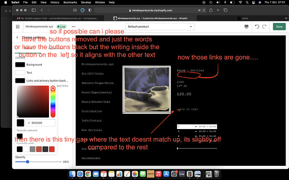Show the Safari tab overview
Viewport: 289px width, 180px height.
pos(225,10)
